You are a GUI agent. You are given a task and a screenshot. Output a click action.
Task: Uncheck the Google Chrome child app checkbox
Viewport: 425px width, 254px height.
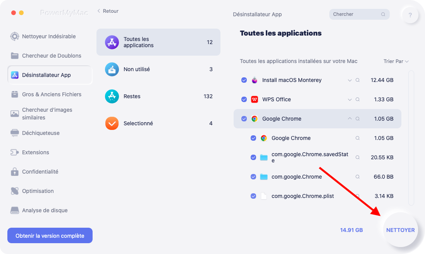[x=253, y=138]
